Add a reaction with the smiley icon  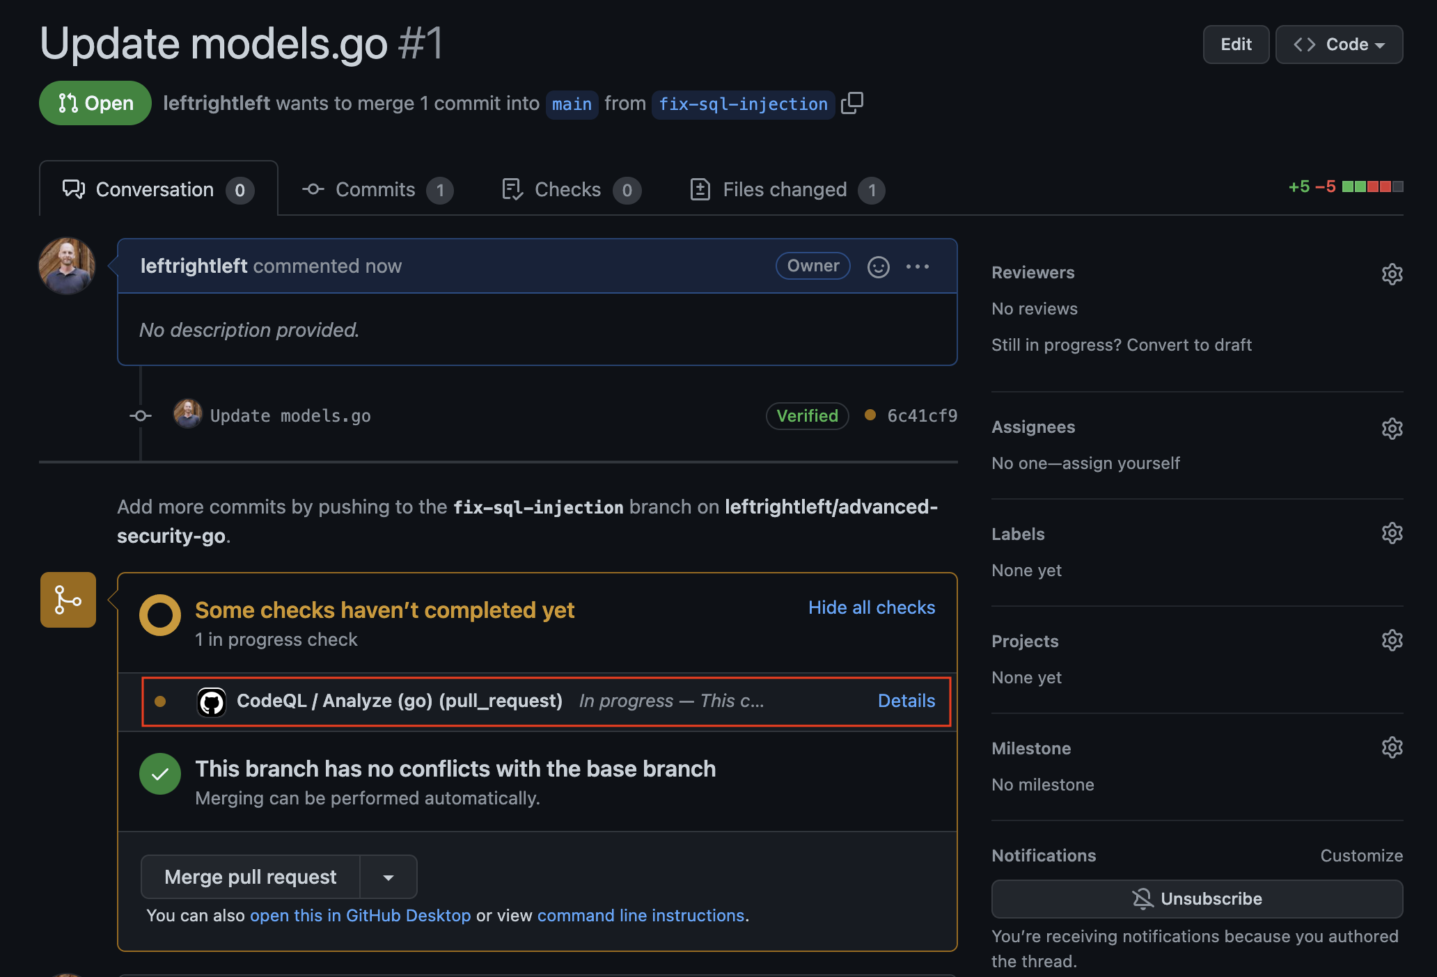pos(878,267)
